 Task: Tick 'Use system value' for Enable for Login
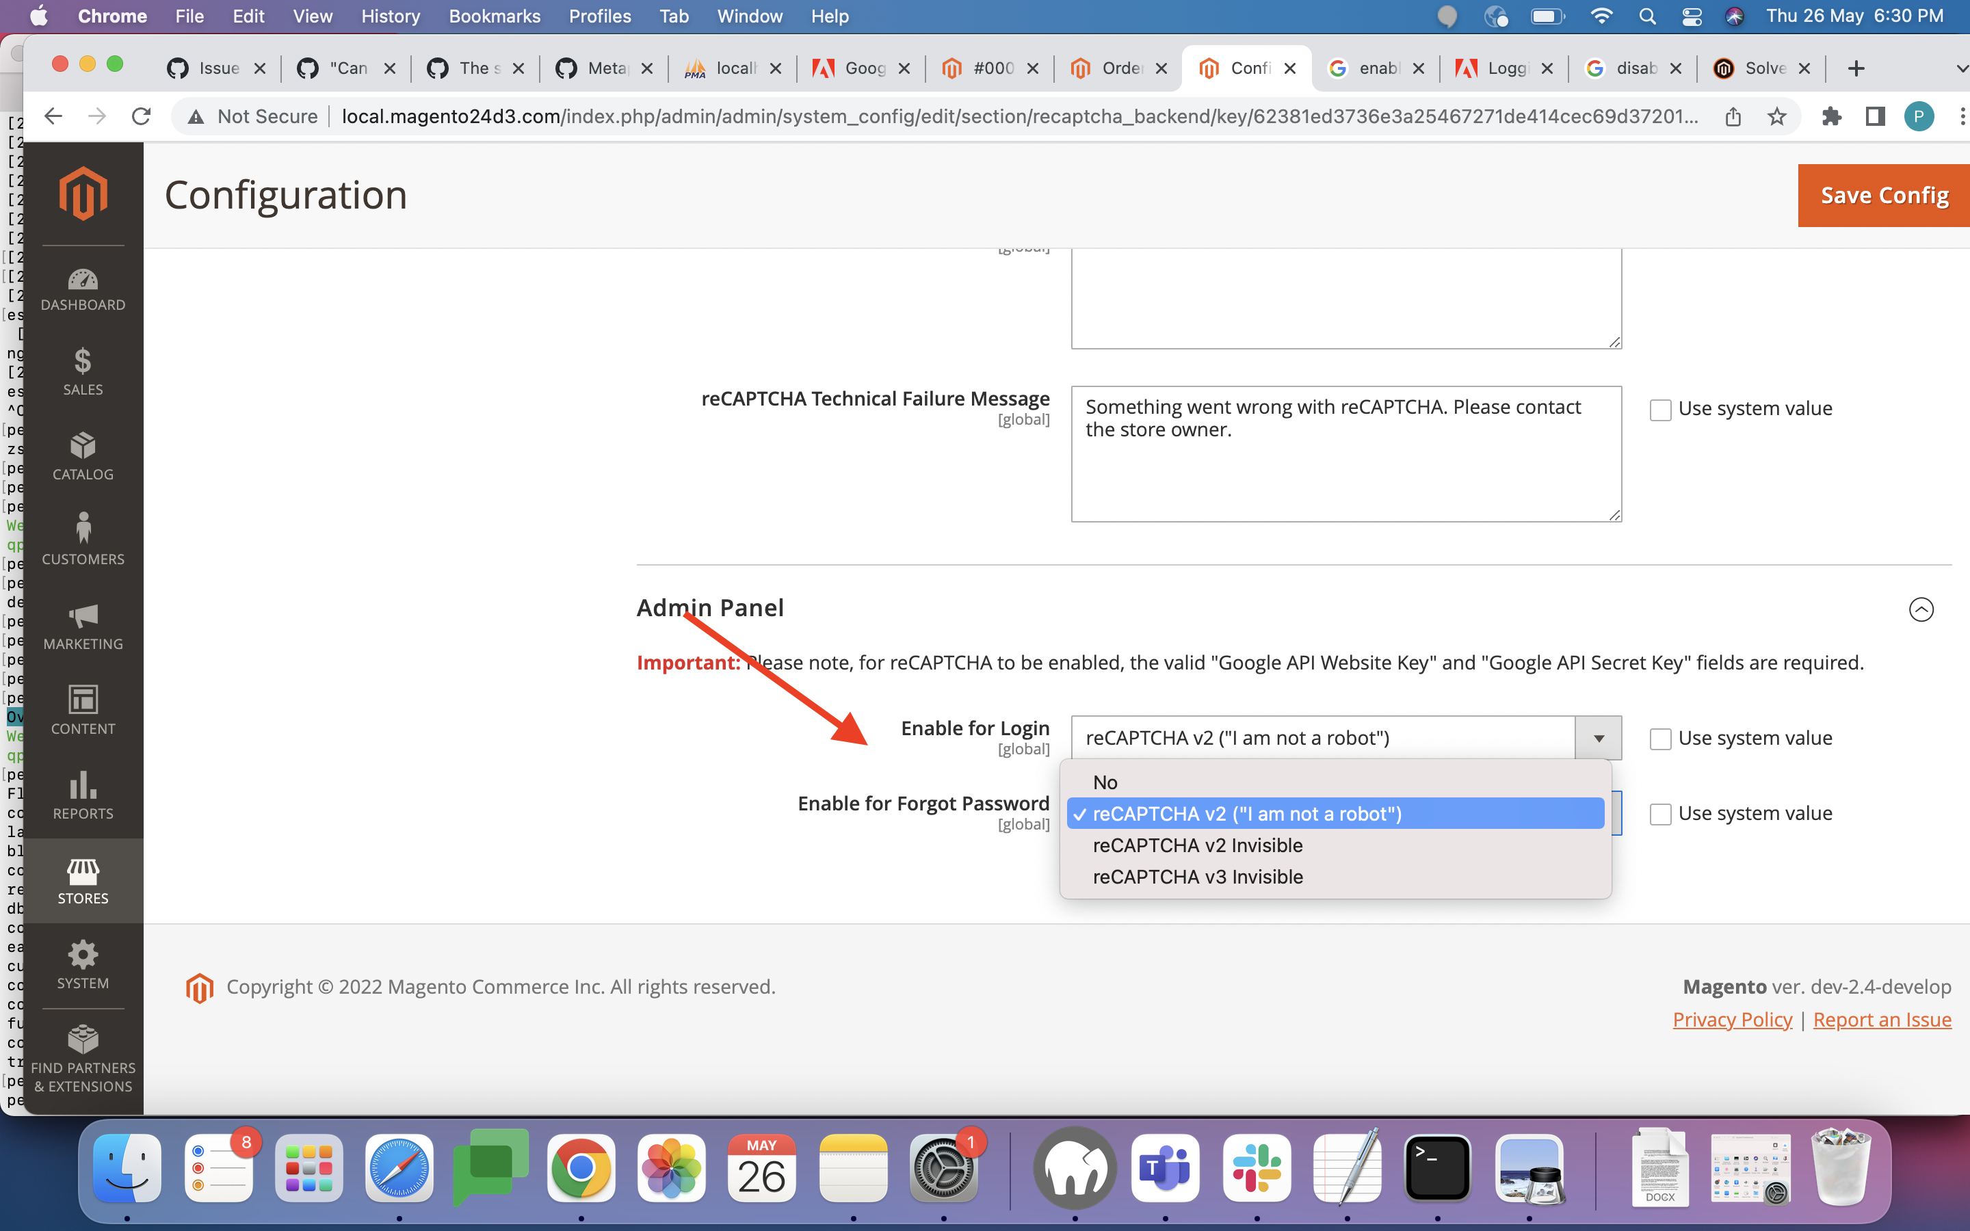[1660, 739]
